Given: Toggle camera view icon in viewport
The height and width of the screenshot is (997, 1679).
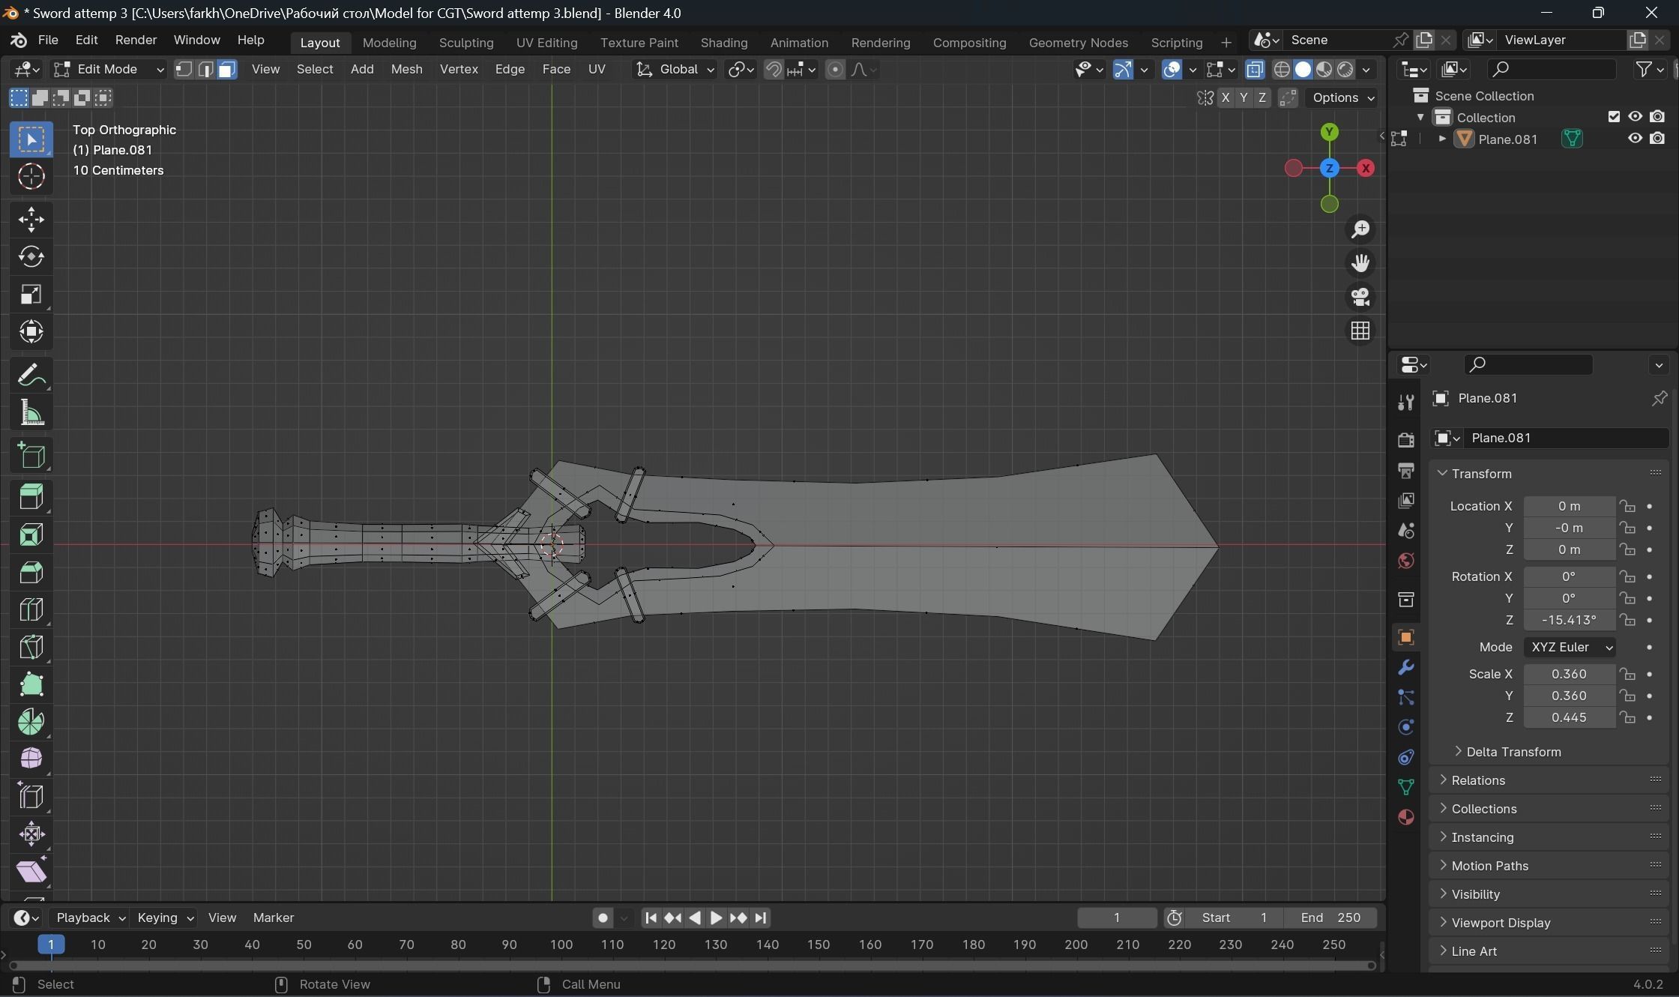Looking at the screenshot, I should 1360,297.
